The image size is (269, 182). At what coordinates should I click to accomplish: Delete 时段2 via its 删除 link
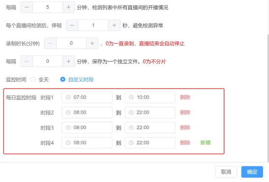pos(185,113)
